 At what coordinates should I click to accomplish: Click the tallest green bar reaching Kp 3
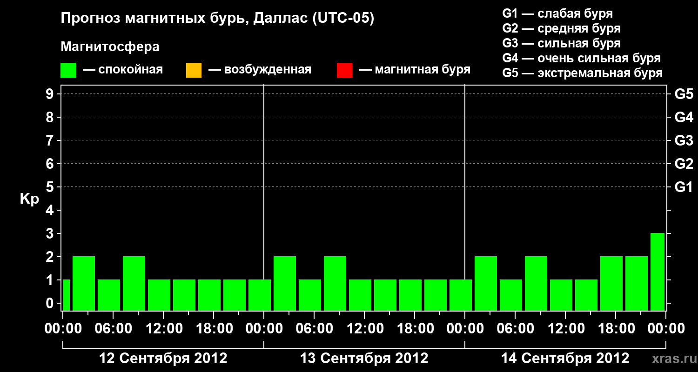click(658, 272)
